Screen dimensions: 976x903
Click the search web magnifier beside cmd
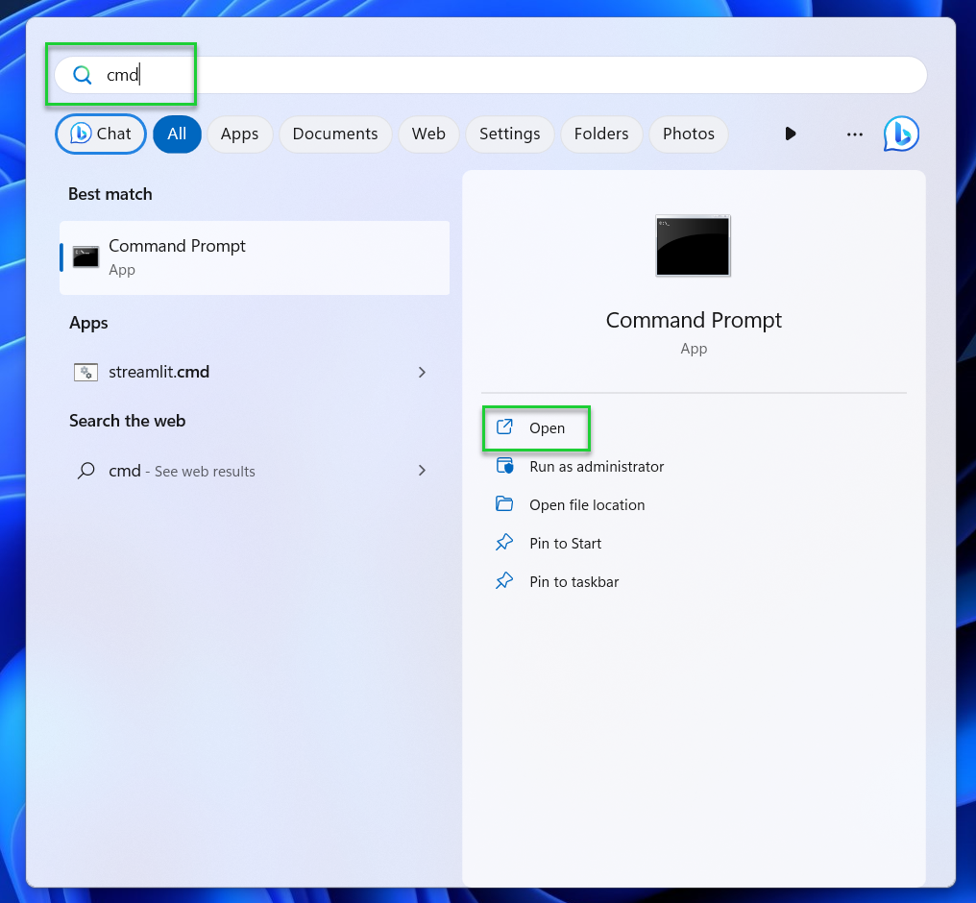[x=85, y=471]
